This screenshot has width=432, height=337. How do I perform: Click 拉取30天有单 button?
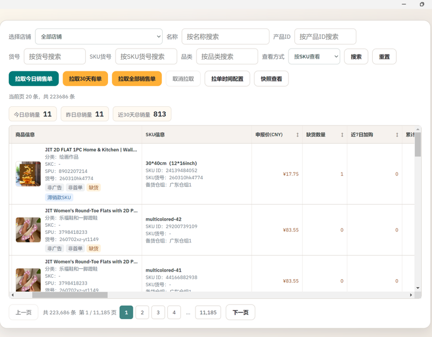click(85, 79)
